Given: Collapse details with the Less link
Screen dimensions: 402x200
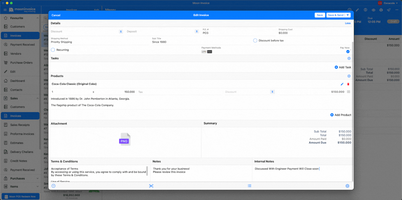Looking at the screenshot, I should tap(348, 23).
